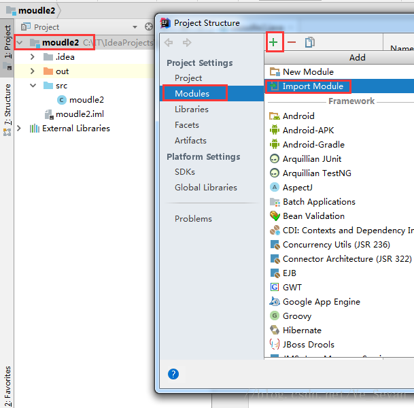Select JBoss Drools framework
This screenshot has width=414, height=408.
click(339, 344)
